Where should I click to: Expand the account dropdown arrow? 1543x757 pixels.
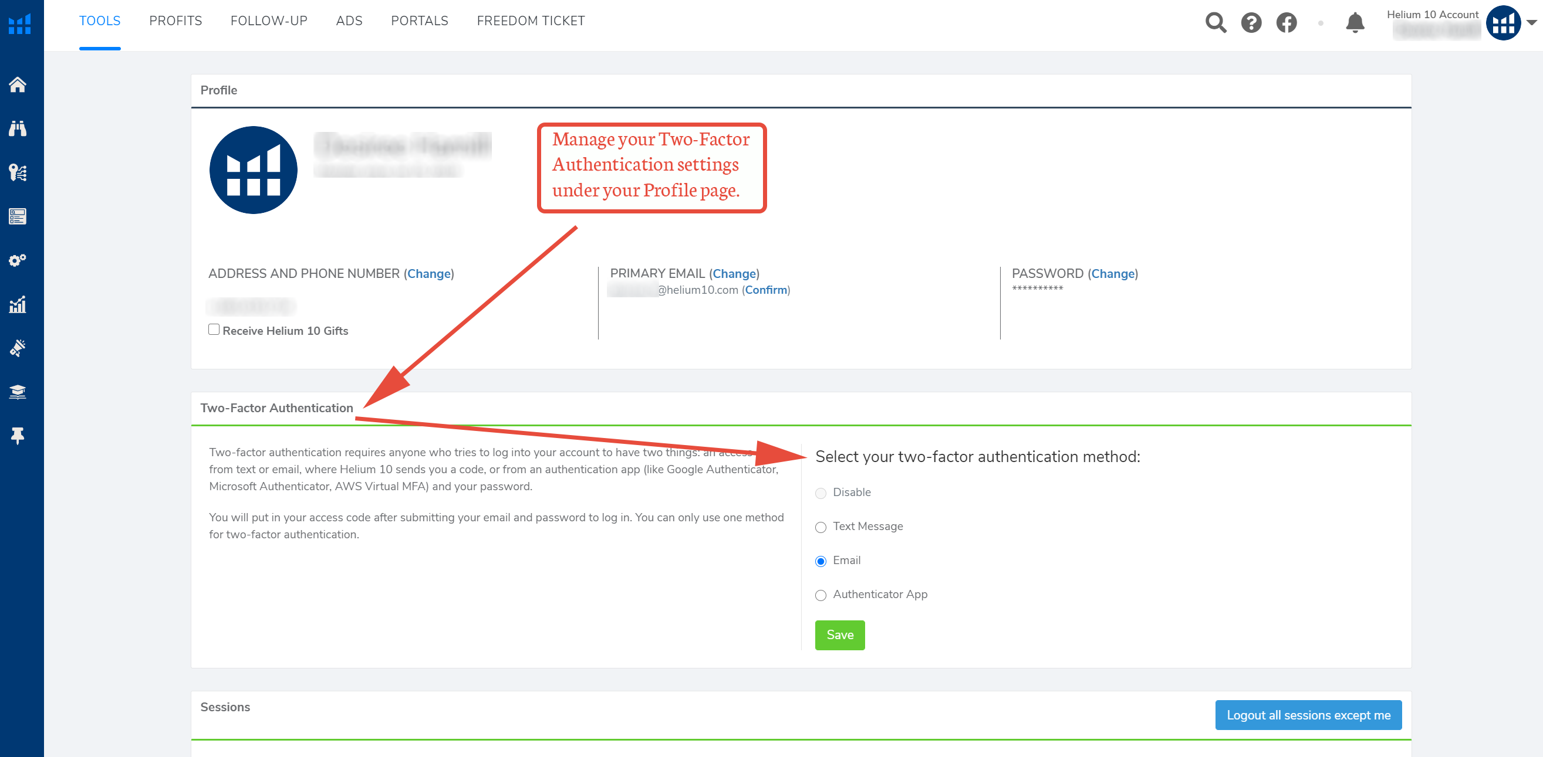(x=1532, y=23)
